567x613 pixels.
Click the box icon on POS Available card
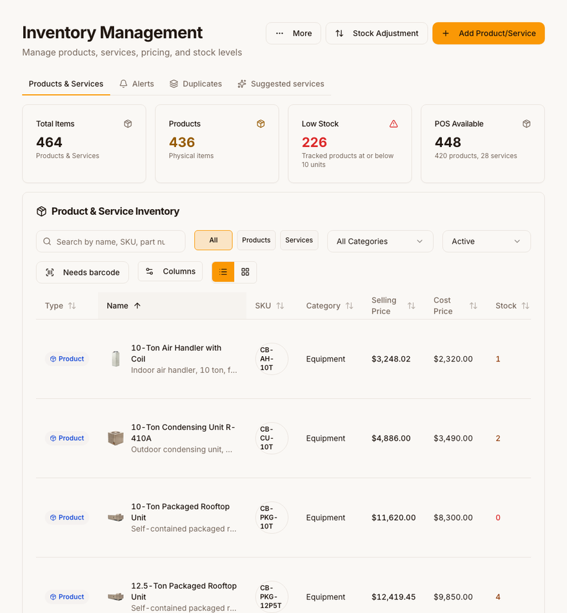[x=526, y=124]
